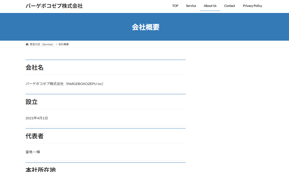Click the 会社概要 breadcrumb item
Viewport: 289px width, 172px height.
click(x=64, y=44)
